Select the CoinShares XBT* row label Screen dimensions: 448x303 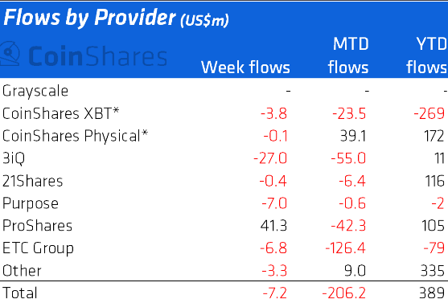(x=60, y=113)
